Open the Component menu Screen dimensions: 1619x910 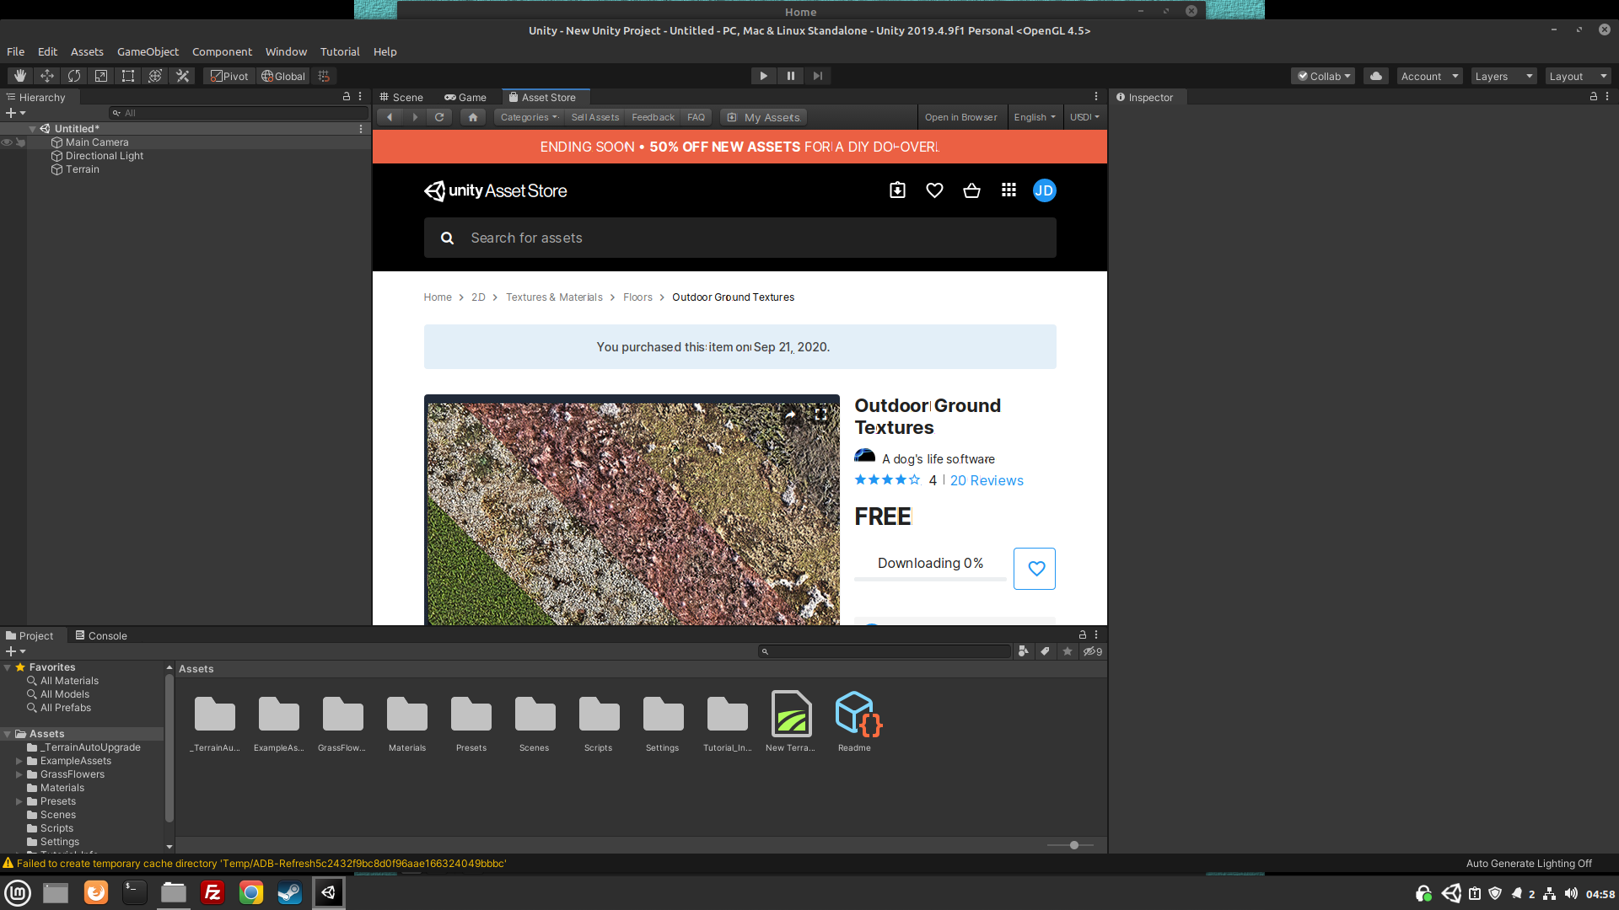[222, 51]
